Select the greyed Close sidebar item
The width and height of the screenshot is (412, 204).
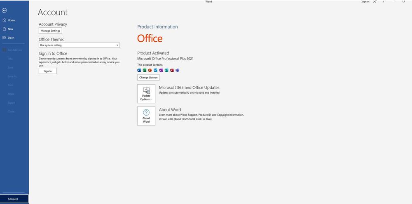(x=14, y=111)
